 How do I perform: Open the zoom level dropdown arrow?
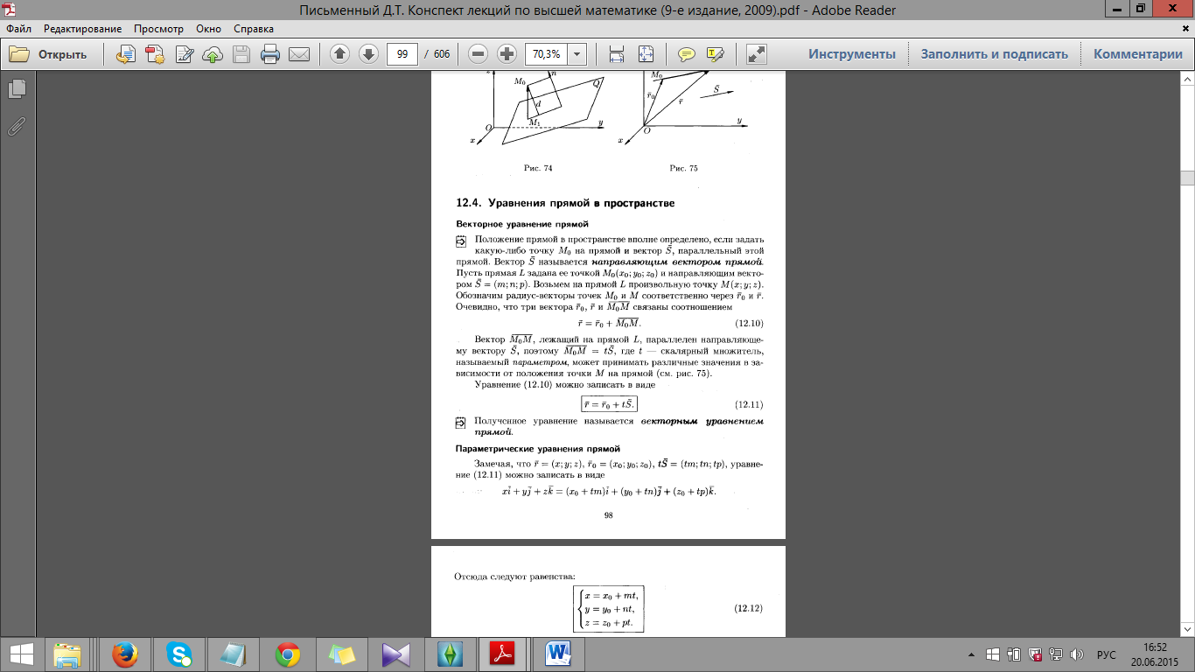(x=577, y=54)
